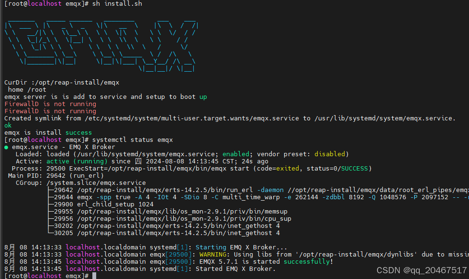Viewport: 469px width, 279px height.
Task: Click the 'Main PID: 29642 (run_erl)' line
Action: tap(56, 176)
